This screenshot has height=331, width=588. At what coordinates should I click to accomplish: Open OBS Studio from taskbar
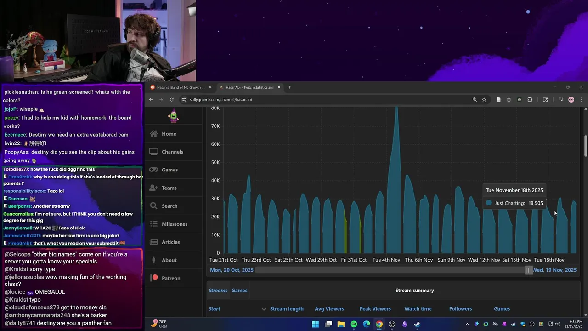392,324
